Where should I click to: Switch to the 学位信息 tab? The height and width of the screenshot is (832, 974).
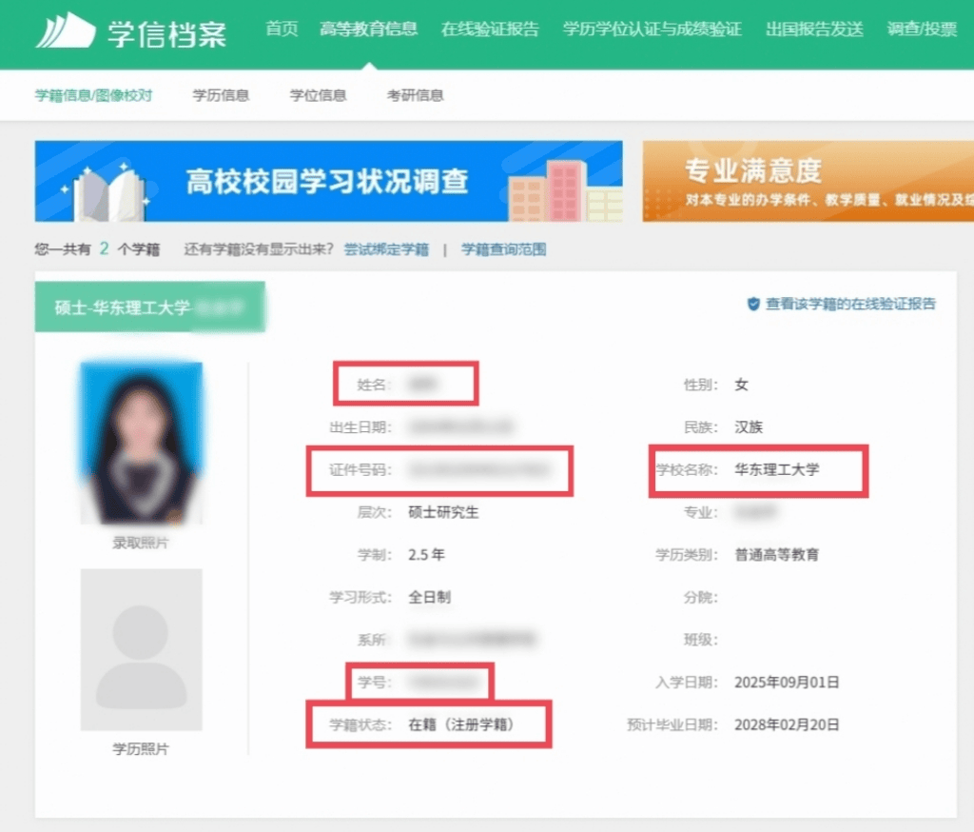coord(318,95)
